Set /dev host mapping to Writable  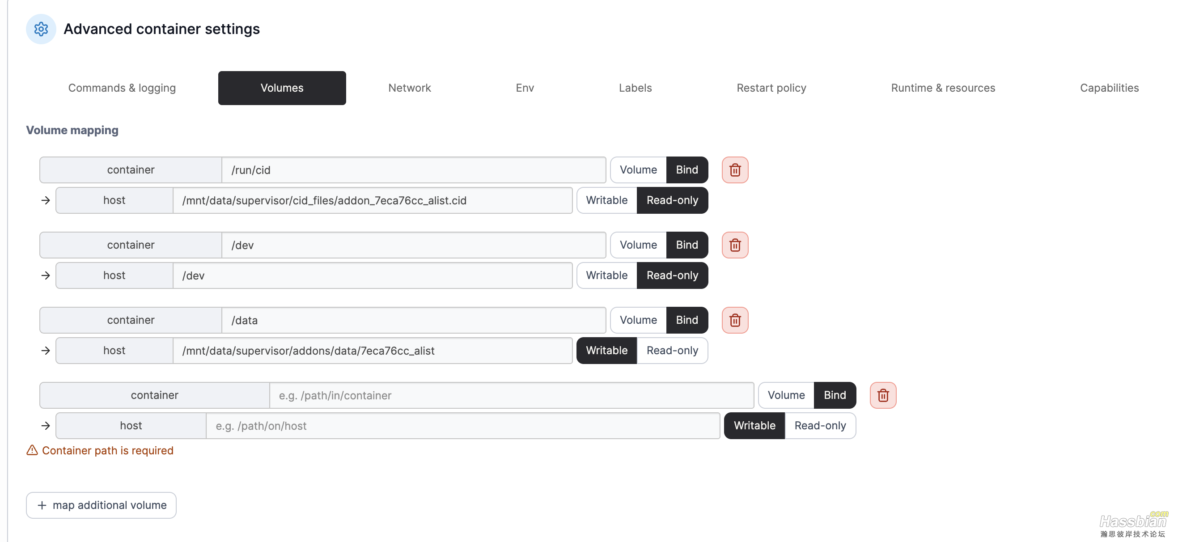pos(606,275)
